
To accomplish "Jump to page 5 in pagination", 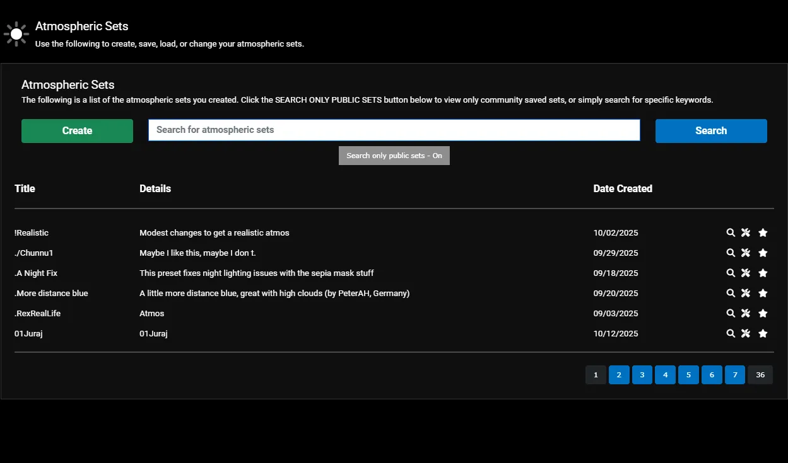I will 688,375.
